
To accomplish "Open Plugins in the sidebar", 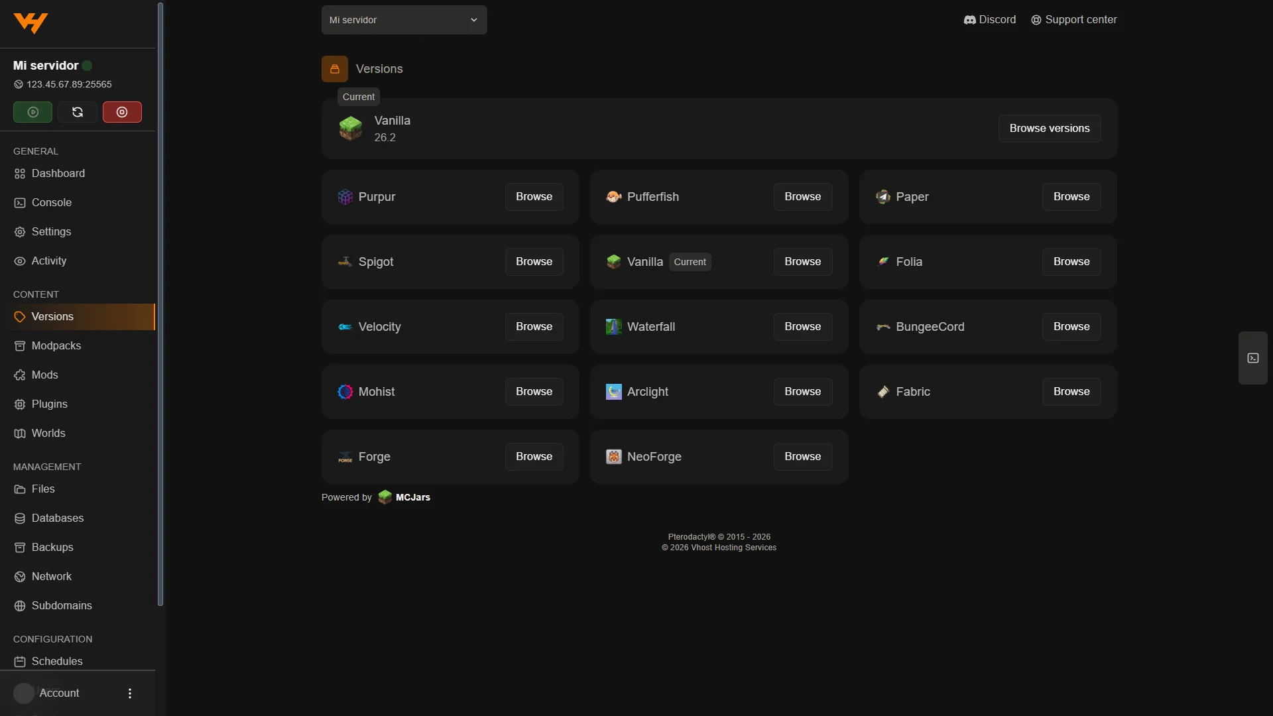I will [x=78, y=404].
